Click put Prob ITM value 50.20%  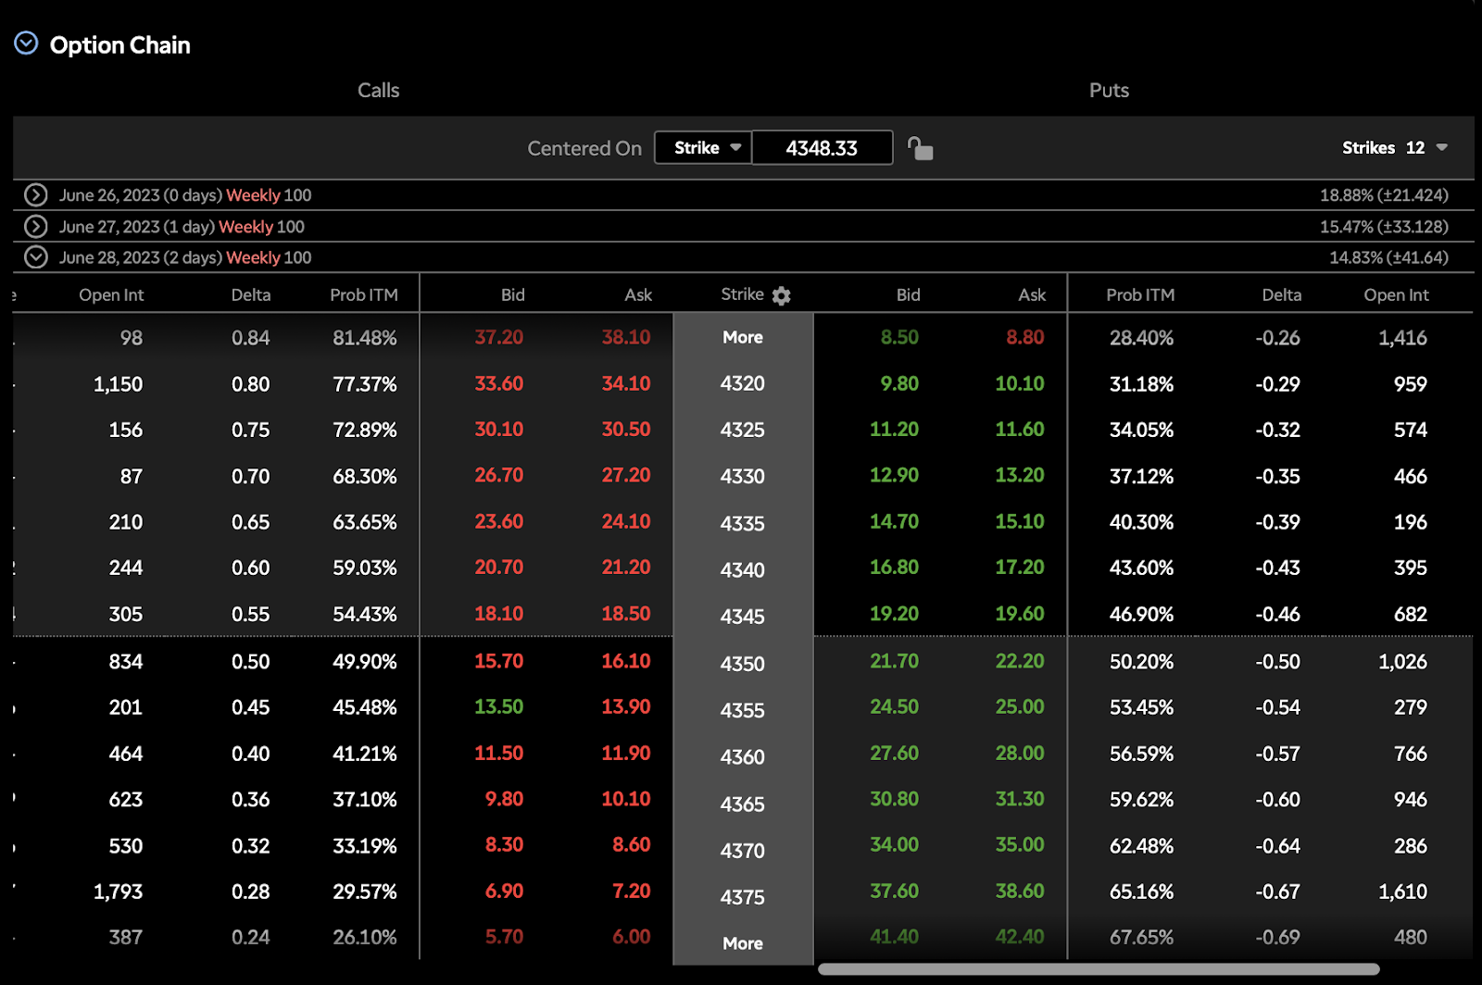tap(1142, 662)
